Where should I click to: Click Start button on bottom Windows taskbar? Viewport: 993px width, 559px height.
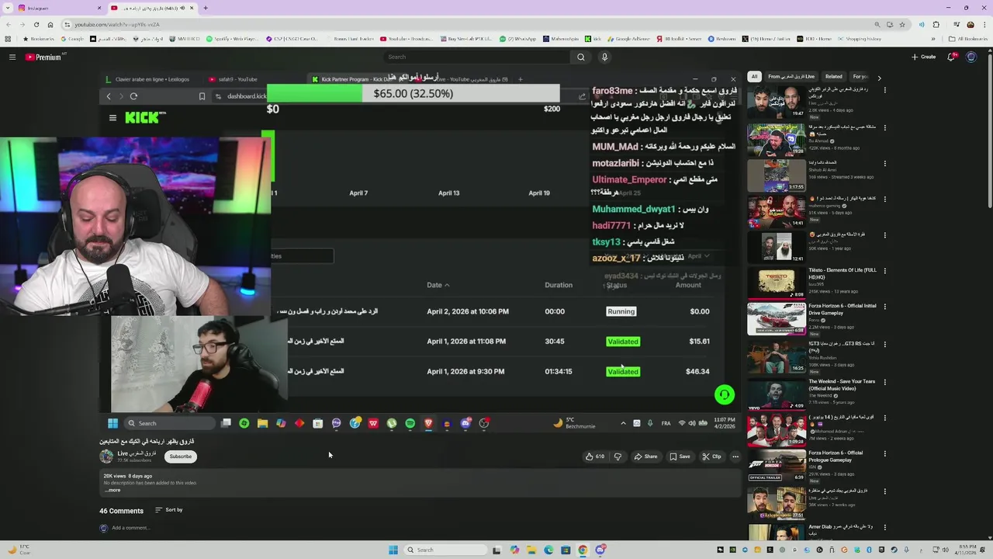point(393,550)
